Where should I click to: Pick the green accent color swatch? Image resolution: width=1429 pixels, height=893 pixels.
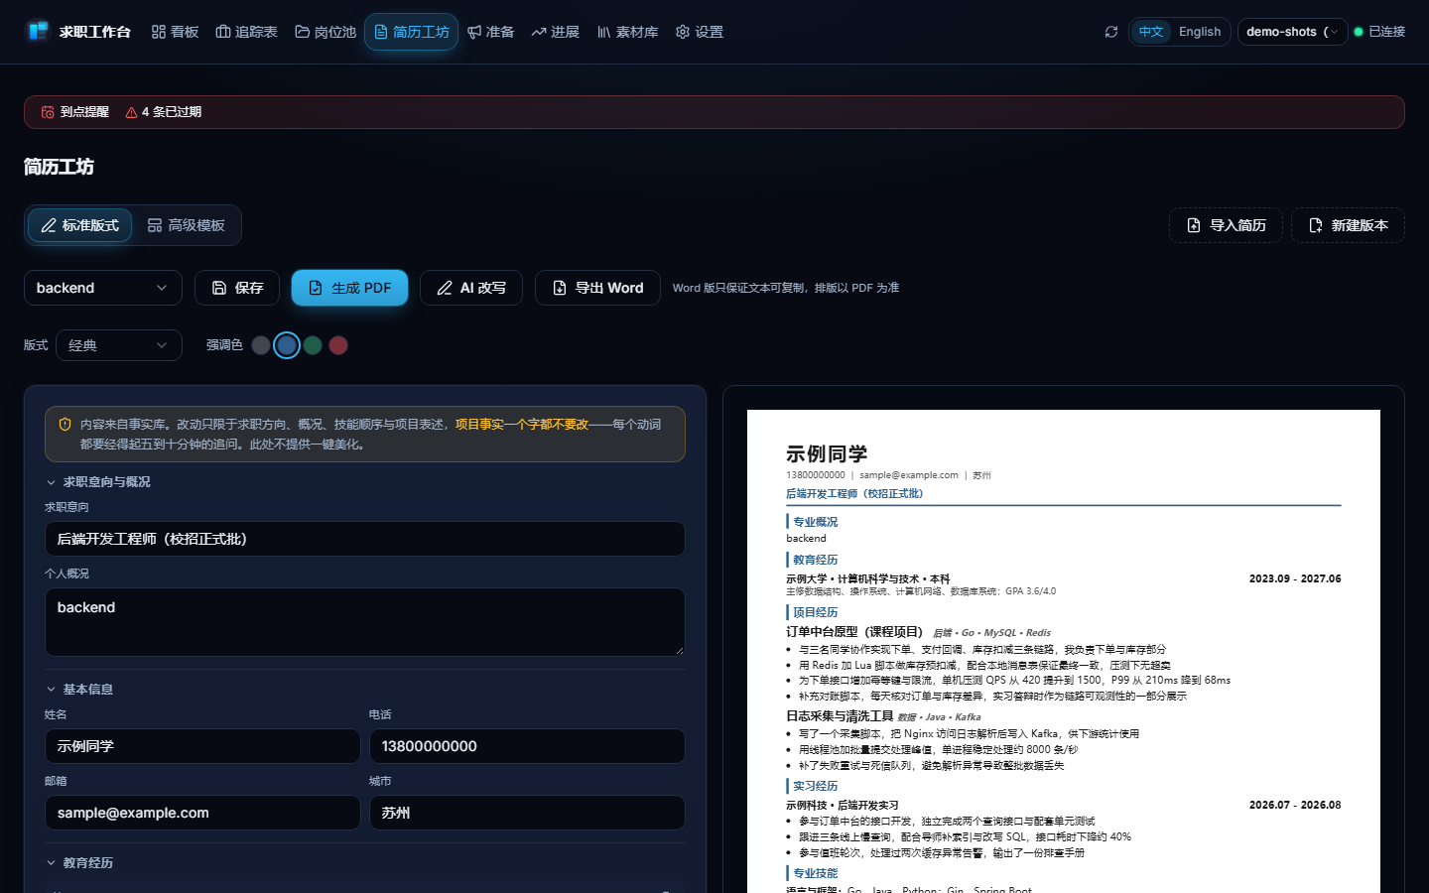coord(313,345)
